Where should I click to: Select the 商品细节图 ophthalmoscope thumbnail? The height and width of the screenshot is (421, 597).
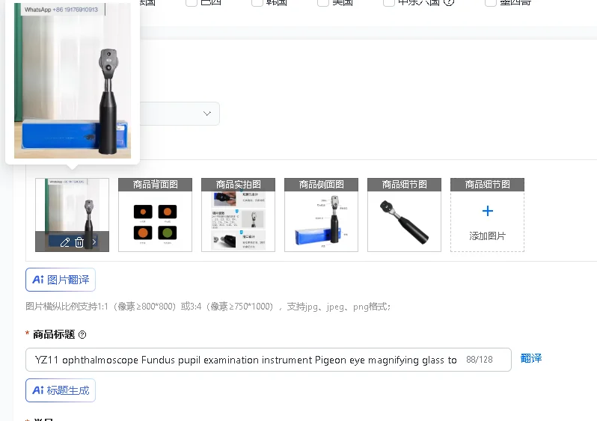click(404, 215)
